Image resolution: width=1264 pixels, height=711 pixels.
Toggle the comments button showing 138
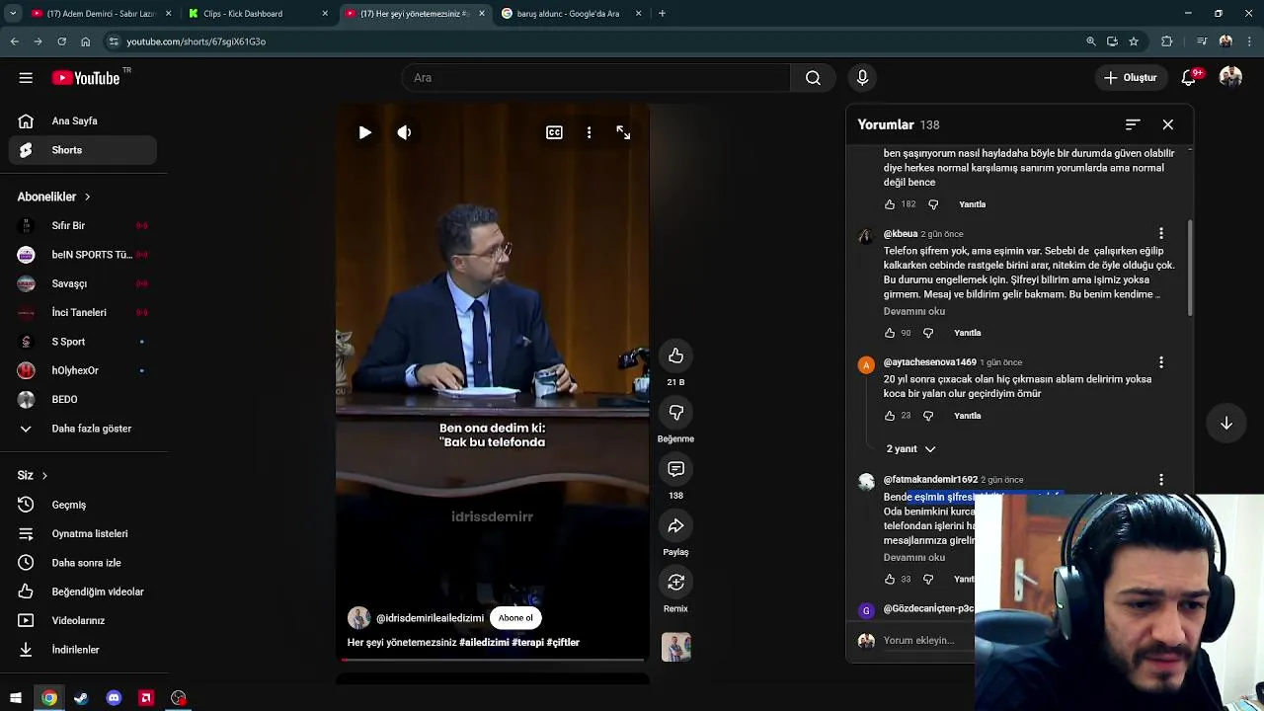[675, 469]
